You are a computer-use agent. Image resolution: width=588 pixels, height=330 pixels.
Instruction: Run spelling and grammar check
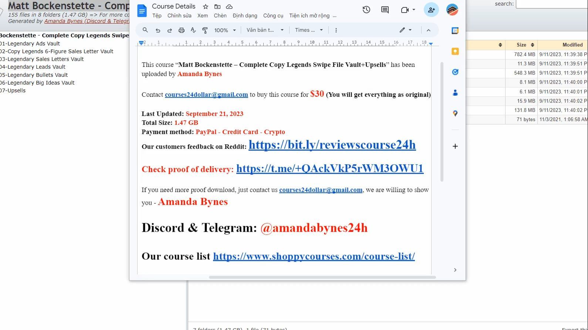[x=193, y=30]
